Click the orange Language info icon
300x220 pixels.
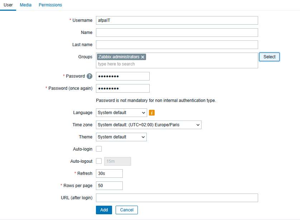click(x=152, y=113)
